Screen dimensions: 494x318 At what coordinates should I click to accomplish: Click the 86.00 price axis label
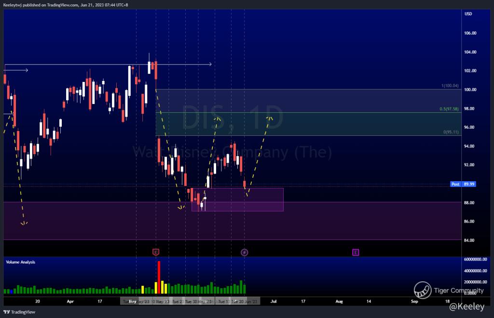(469, 222)
